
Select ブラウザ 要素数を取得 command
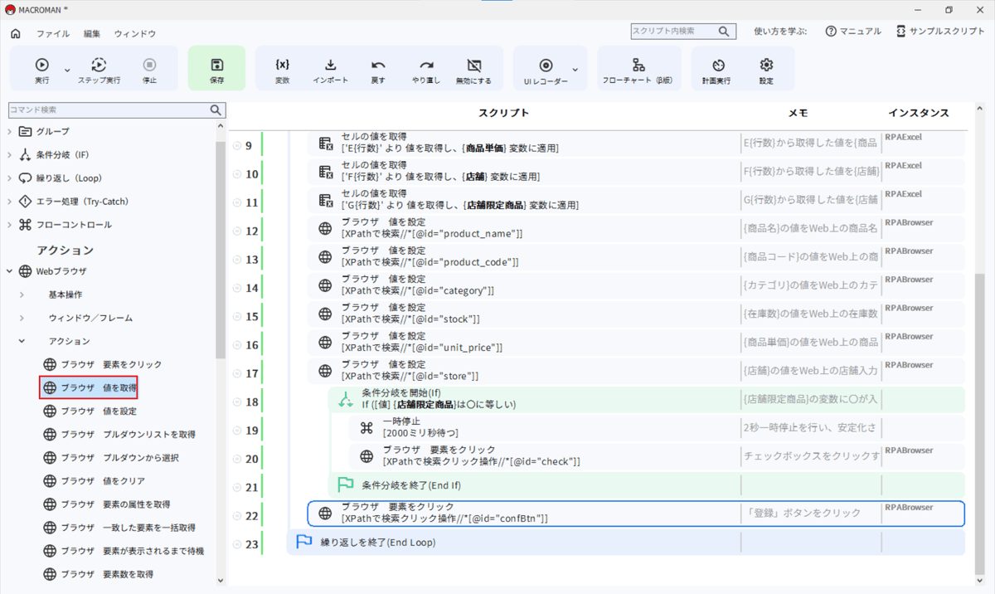click(x=98, y=573)
